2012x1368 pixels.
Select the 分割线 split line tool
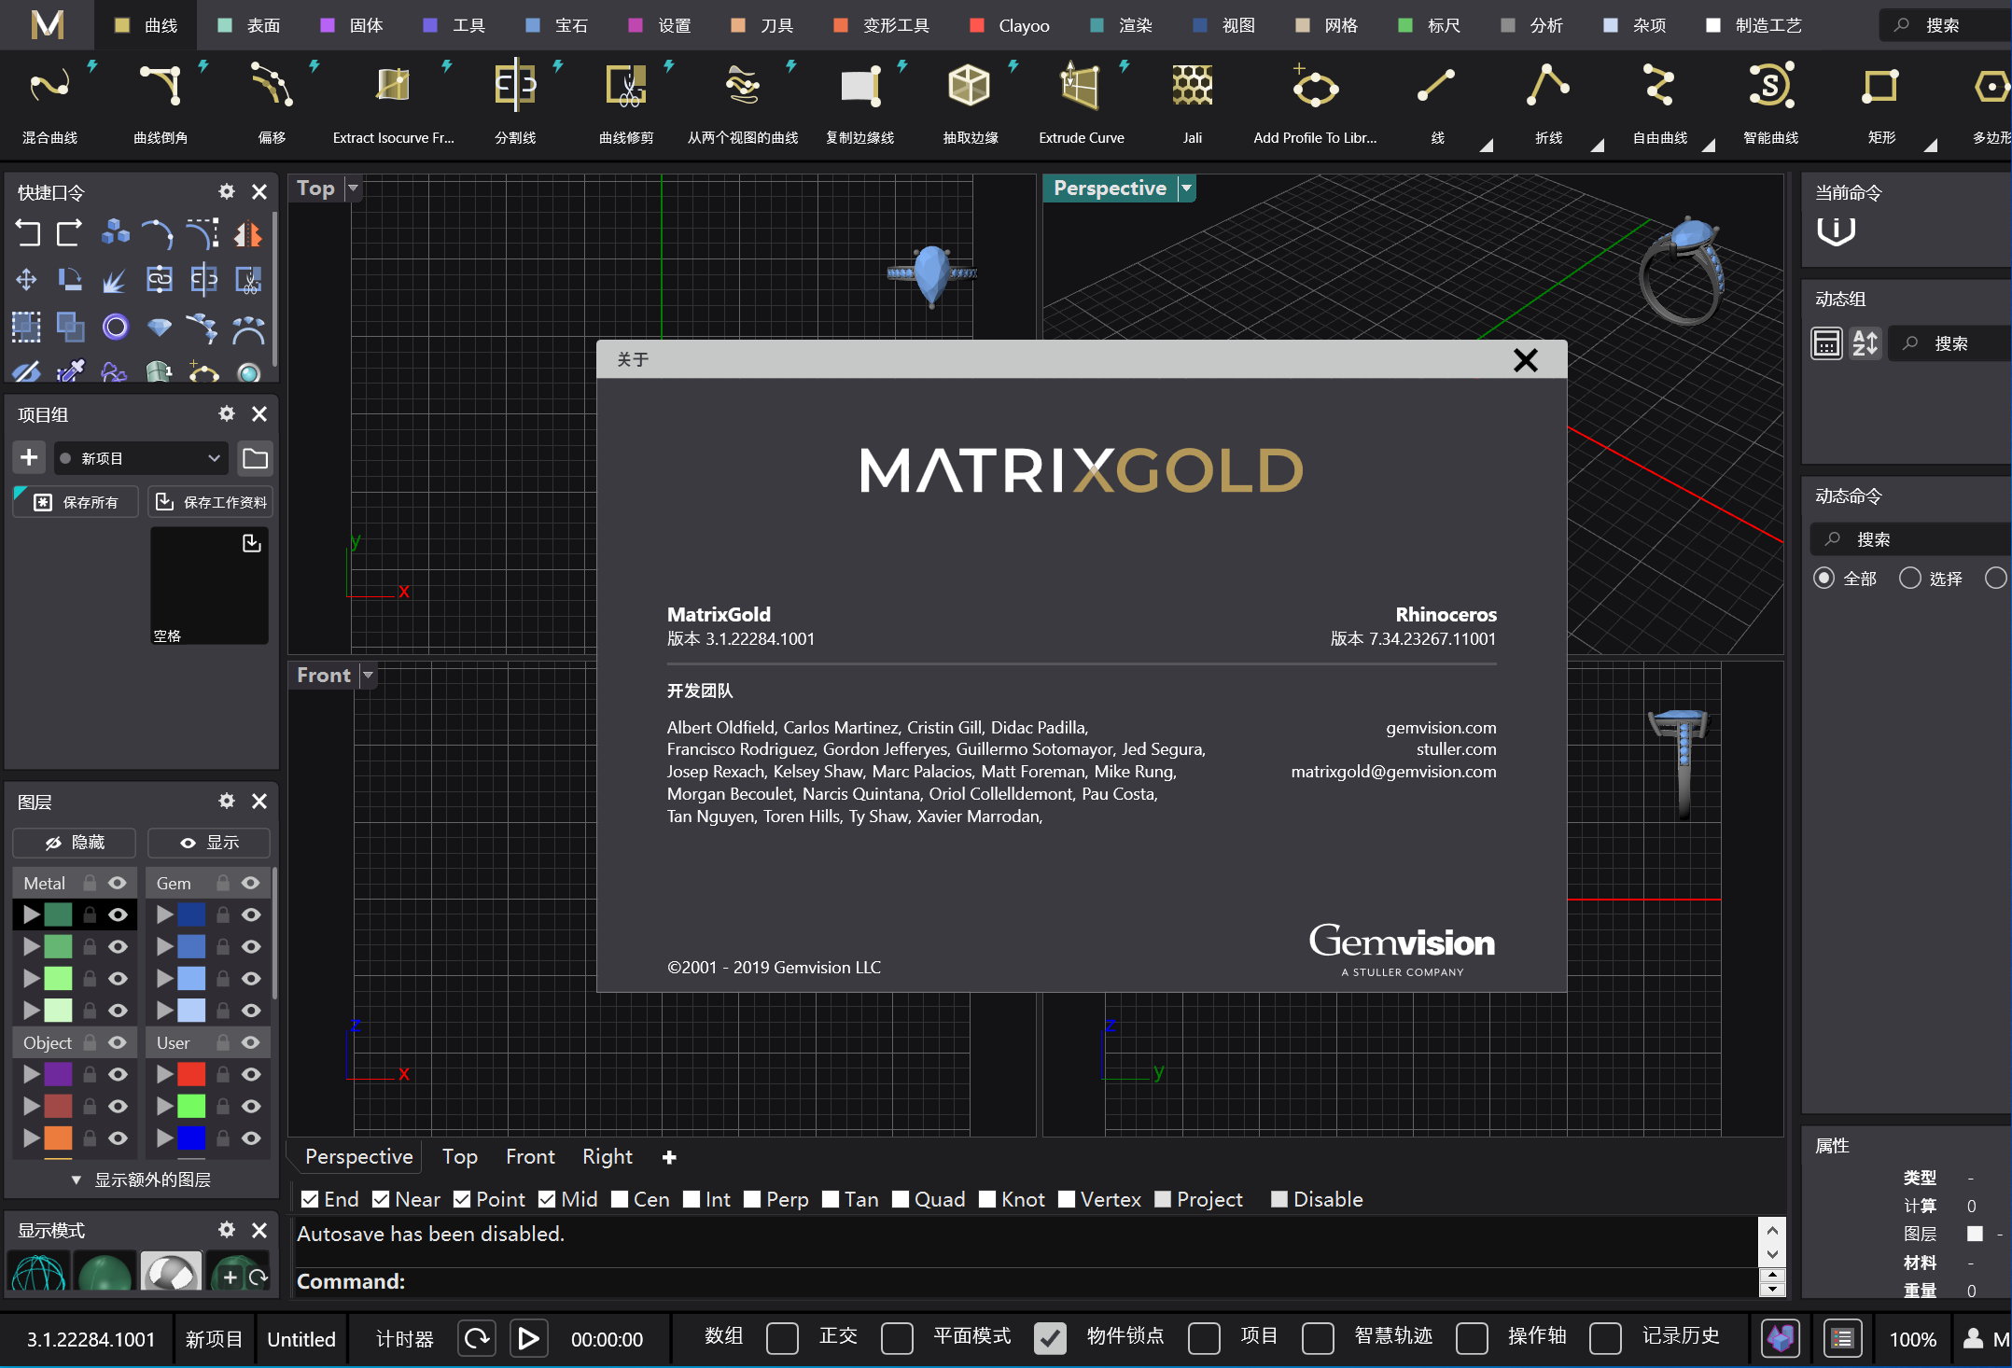point(515,101)
